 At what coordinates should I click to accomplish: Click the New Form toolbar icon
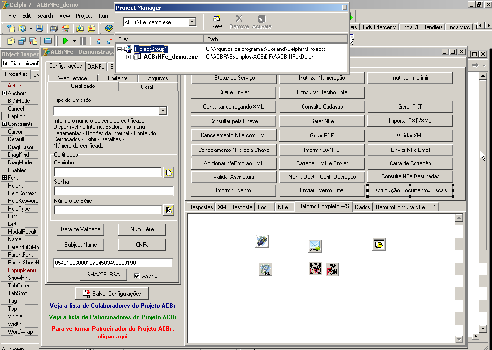click(x=48, y=41)
